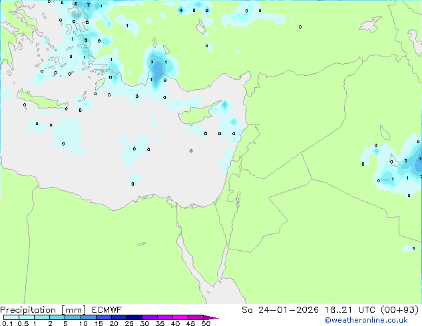The width and height of the screenshot is (422, 326).
Task: Click the legend label "10"
Action: 83,323
